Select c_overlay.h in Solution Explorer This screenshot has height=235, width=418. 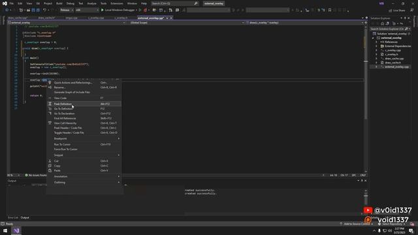point(391,54)
